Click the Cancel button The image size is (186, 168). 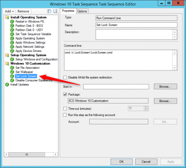coord(146,162)
